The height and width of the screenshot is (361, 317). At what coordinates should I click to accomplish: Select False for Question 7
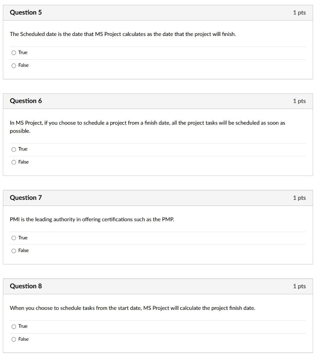click(x=14, y=250)
